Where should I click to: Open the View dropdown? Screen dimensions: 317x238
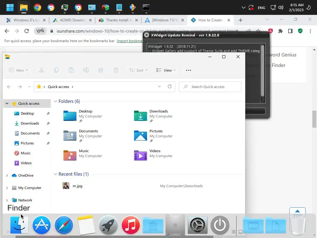[x=166, y=70]
